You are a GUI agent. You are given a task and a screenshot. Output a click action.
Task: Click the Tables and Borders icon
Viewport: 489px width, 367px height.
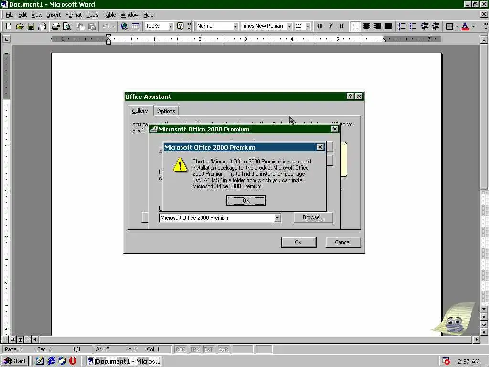pos(136,26)
